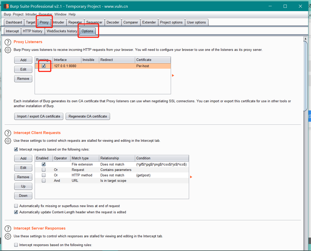Add a new proxy listener

[x=23, y=60]
